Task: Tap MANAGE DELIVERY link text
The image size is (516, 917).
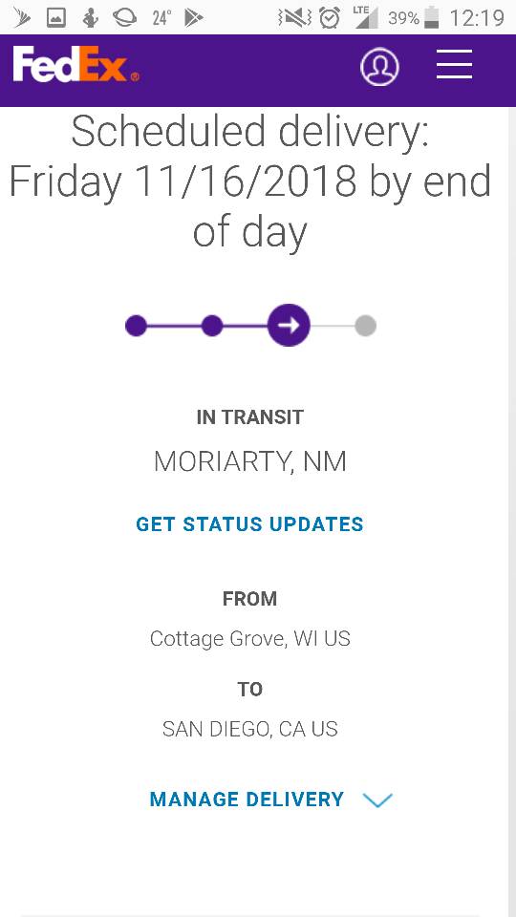Action: pyautogui.click(x=247, y=799)
